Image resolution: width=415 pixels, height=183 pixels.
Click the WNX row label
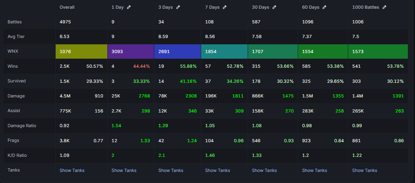click(12, 51)
